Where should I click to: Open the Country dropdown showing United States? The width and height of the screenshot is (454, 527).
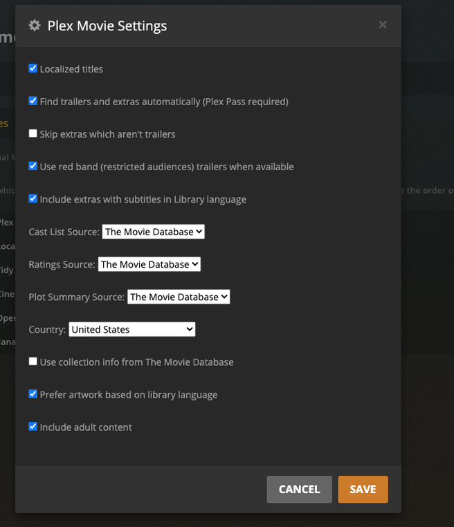(x=131, y=329)
